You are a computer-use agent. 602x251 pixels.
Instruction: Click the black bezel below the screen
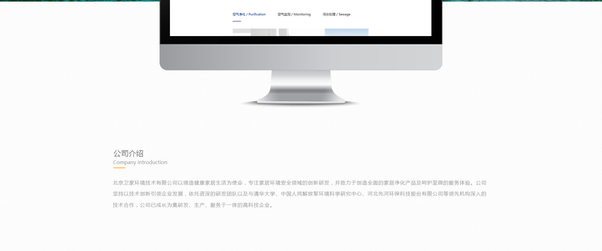(x=301, y=40)
